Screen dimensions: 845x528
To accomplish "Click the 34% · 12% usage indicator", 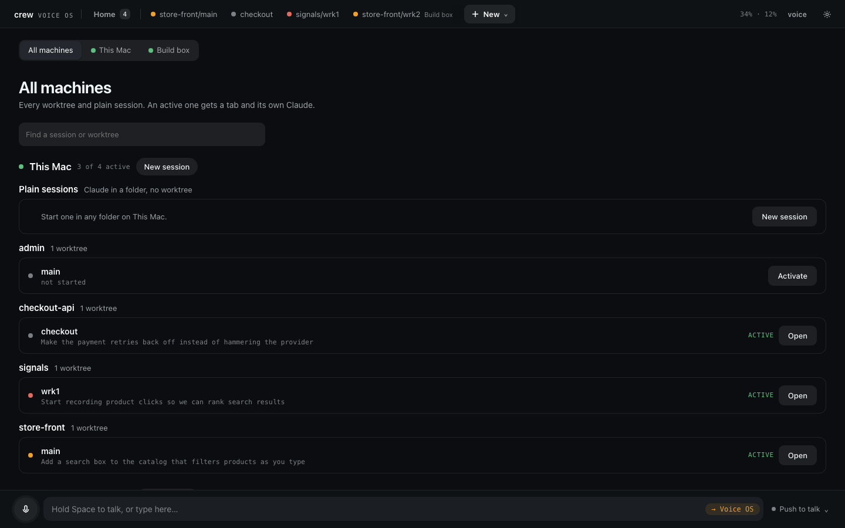I will pyautogui.click(x=758, y=14).
